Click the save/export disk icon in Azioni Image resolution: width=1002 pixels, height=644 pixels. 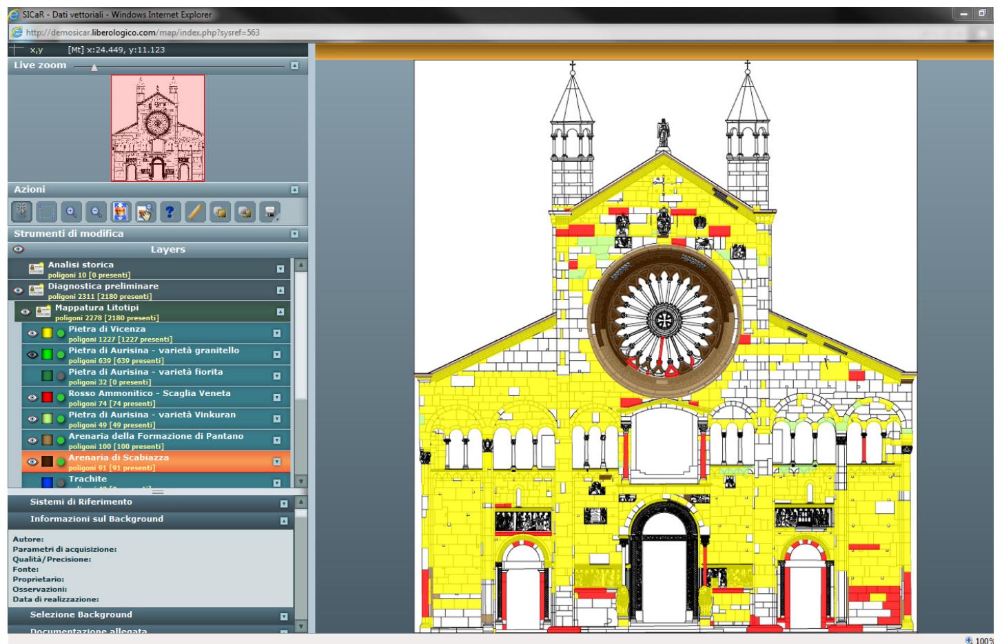pos(269,212)
